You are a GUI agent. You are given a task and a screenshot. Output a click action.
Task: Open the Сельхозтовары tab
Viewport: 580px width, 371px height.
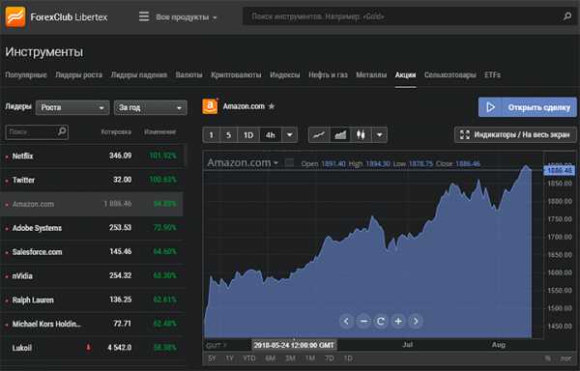click(x=450, y=75)
